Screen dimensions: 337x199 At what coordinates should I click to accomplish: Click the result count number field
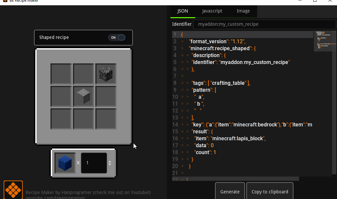coord(94,163)
